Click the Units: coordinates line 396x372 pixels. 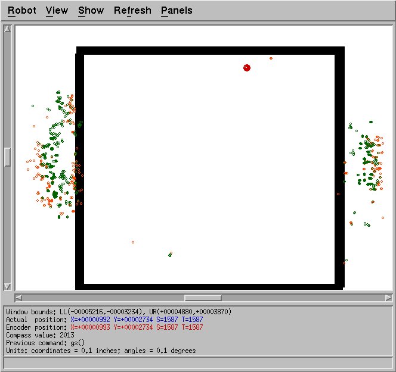pyautogui.click(x=101, y=351)
